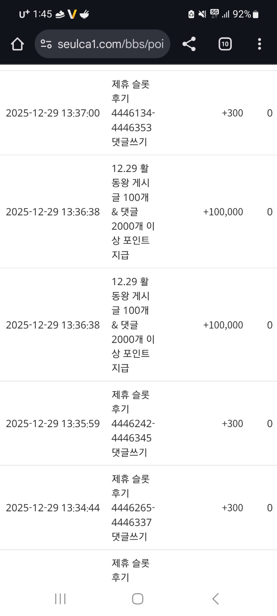Open site settings icon in address bar
Image resolution: width=277 pixels, height=616 pixels.
(46, 44)
